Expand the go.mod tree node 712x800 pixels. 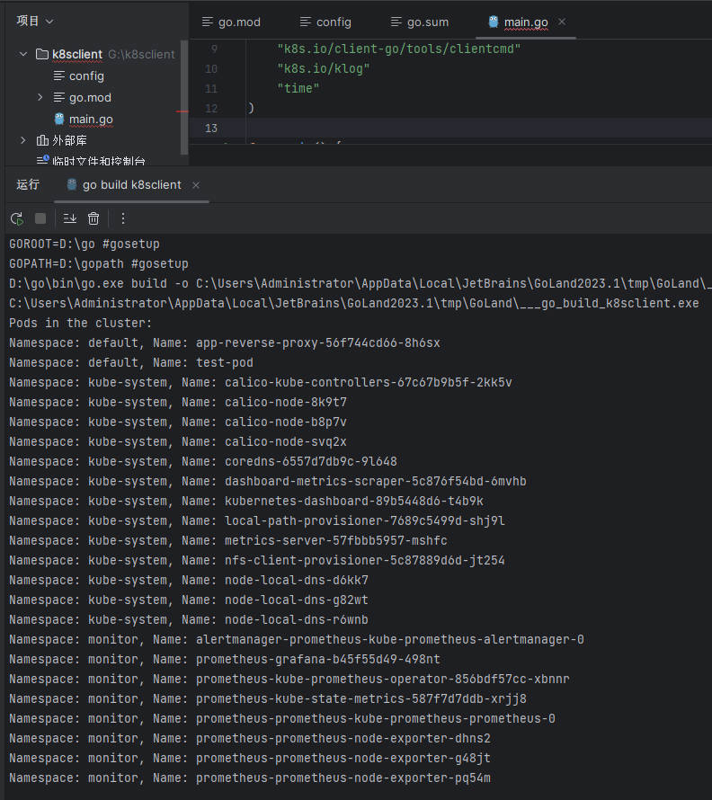pyautogui.click(x=40, y=97)
